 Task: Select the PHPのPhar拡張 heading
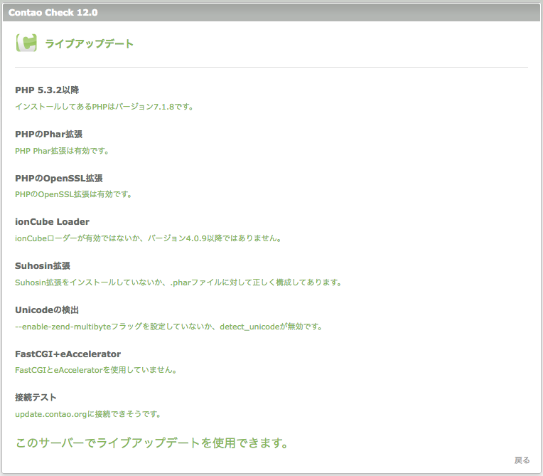[48, 134]
